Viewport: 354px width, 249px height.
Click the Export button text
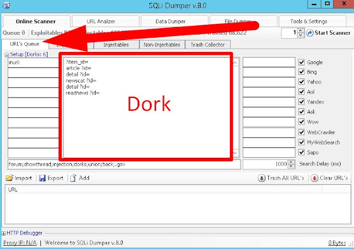55,178
